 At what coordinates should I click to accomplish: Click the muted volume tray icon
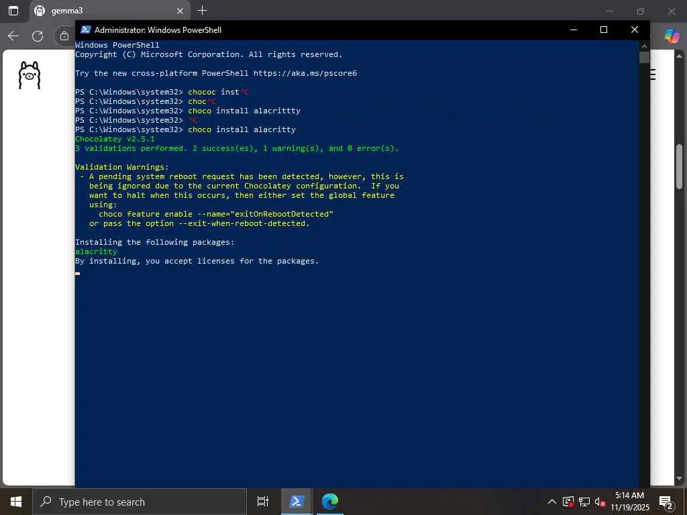pyautogui.click(x=600, y=502)
